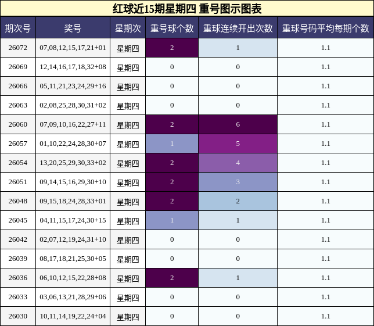Click the 1.1 average cell in row 26072
Screen dimensions: 374x326
coord(326,48)
